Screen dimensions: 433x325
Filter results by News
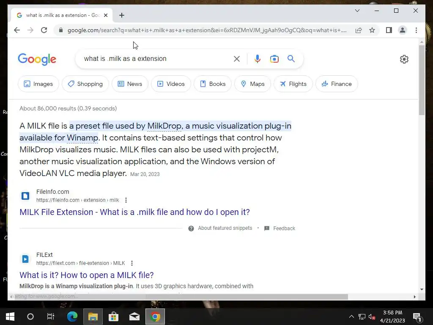coord(130,84)
